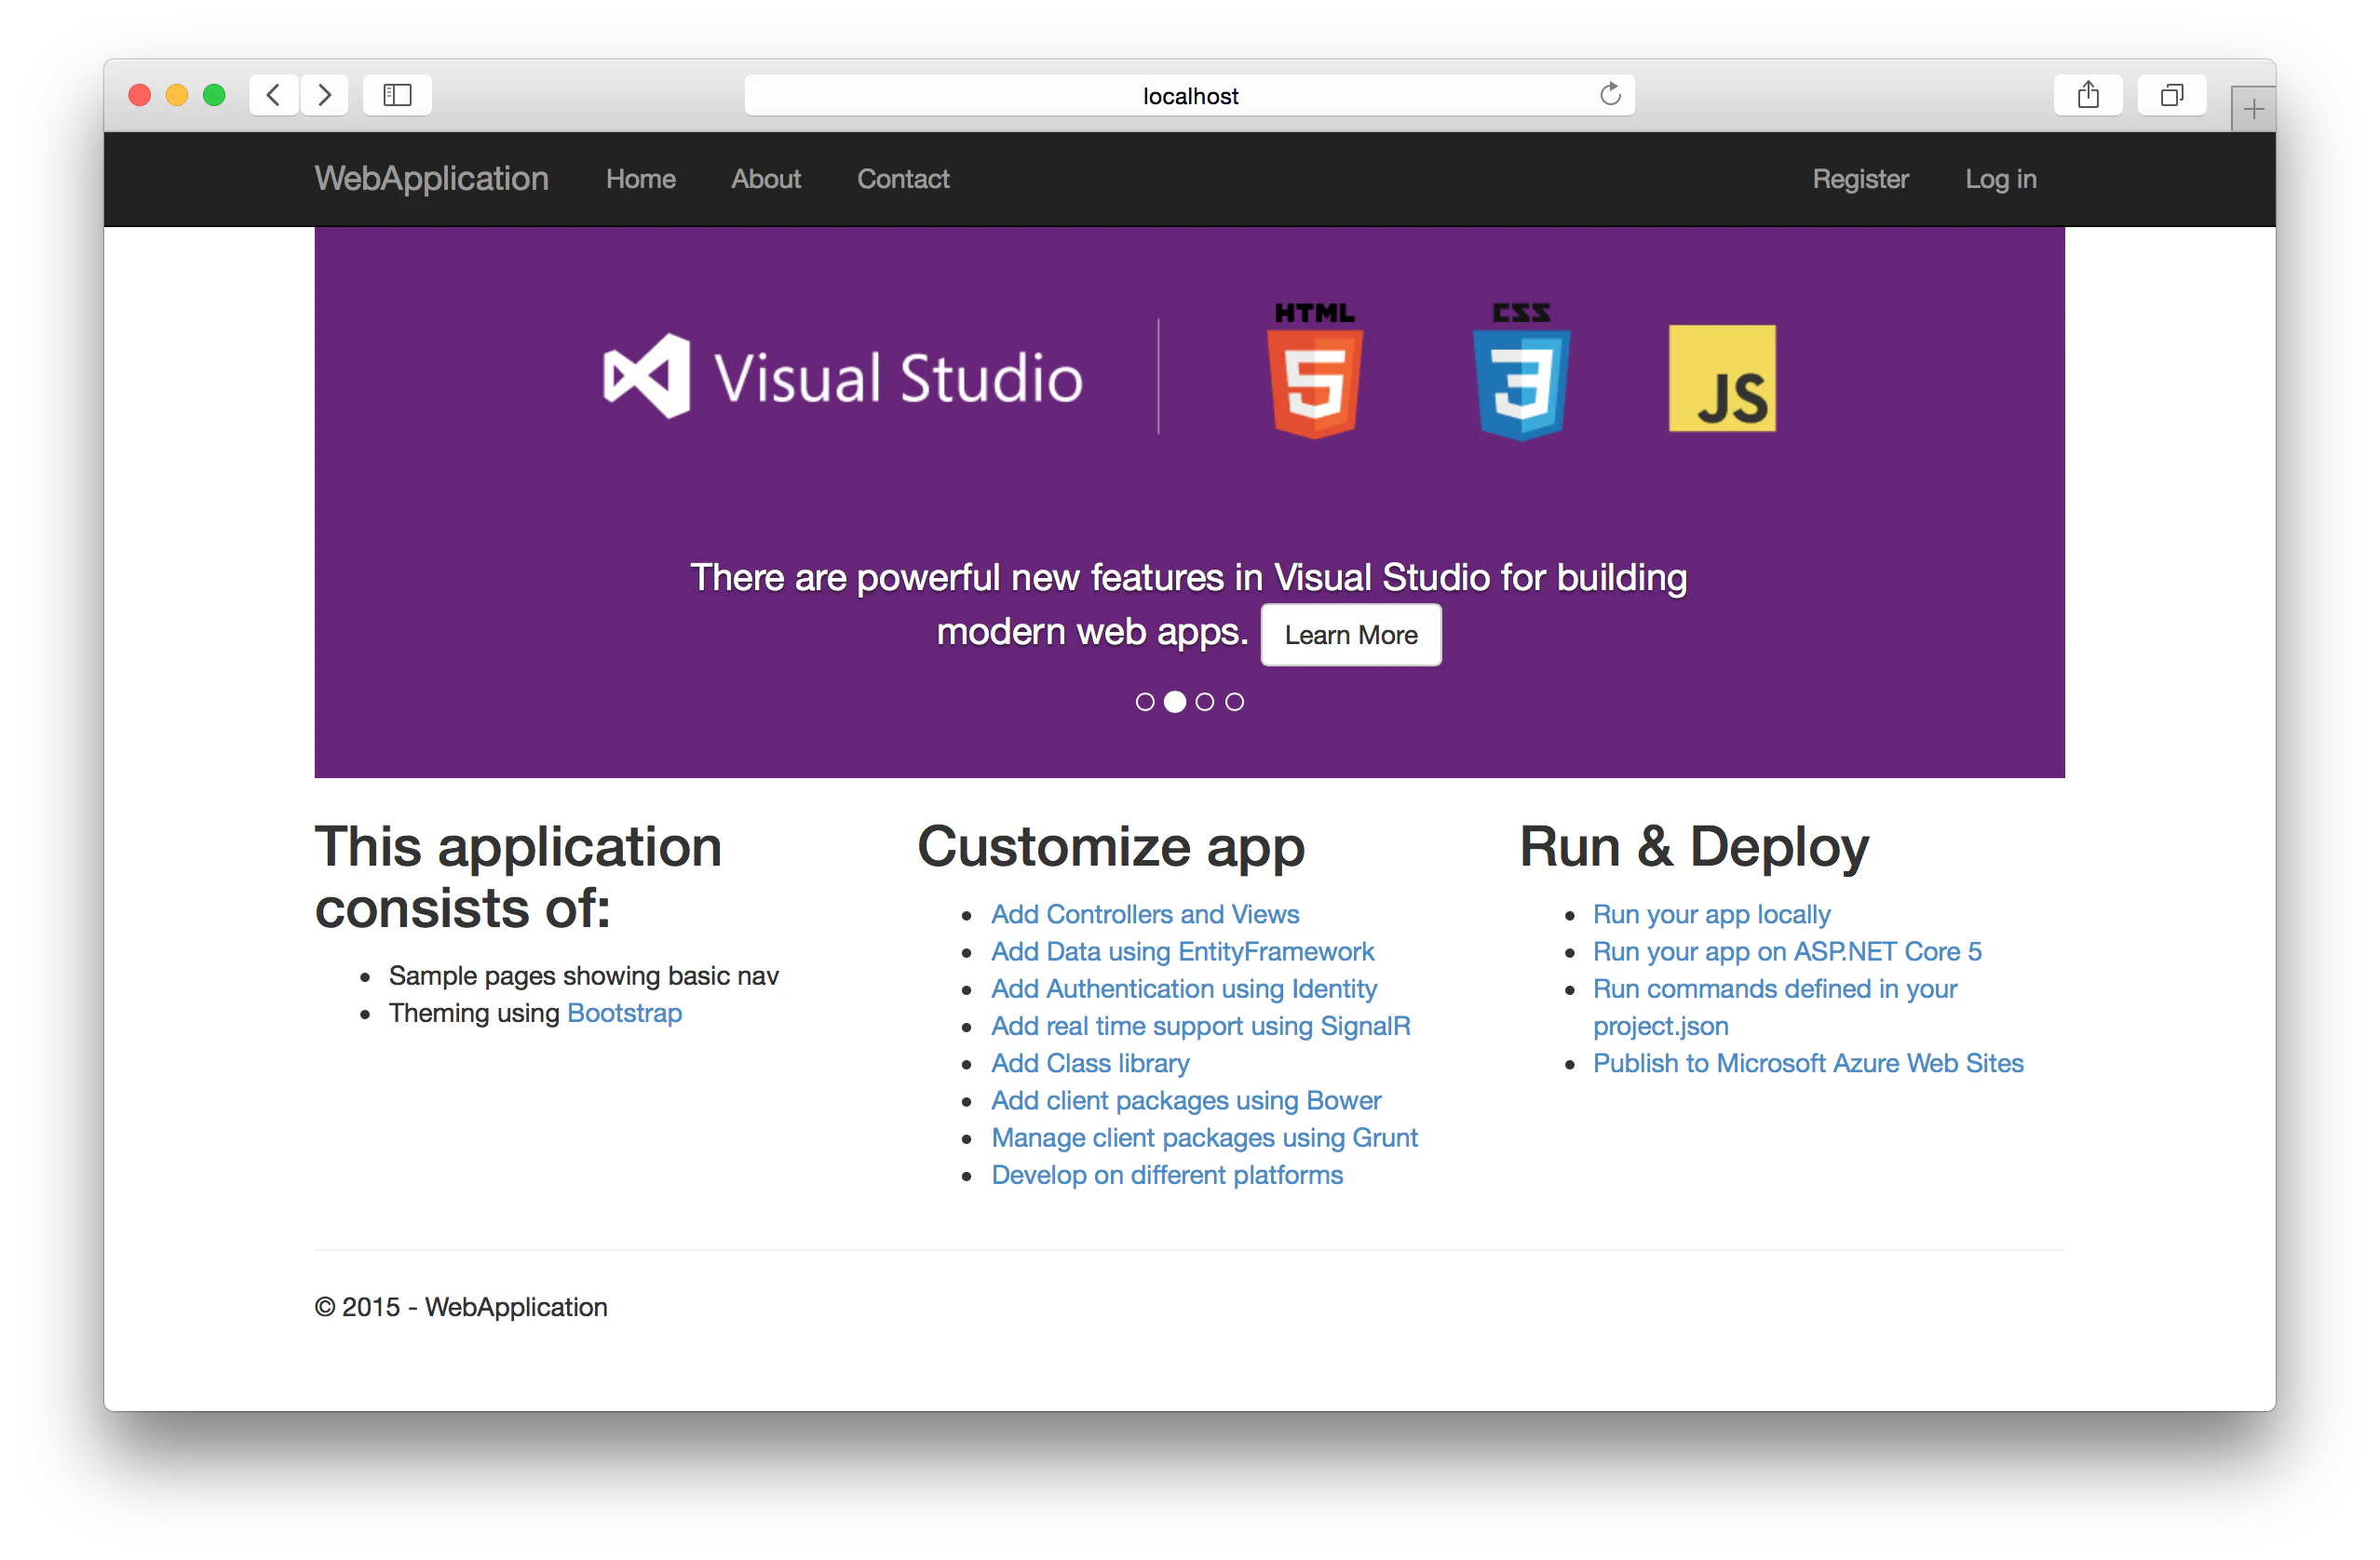Select the third carousel indicator dot
This screenshot has width=2380, height=1560.
coord(1205,702)
